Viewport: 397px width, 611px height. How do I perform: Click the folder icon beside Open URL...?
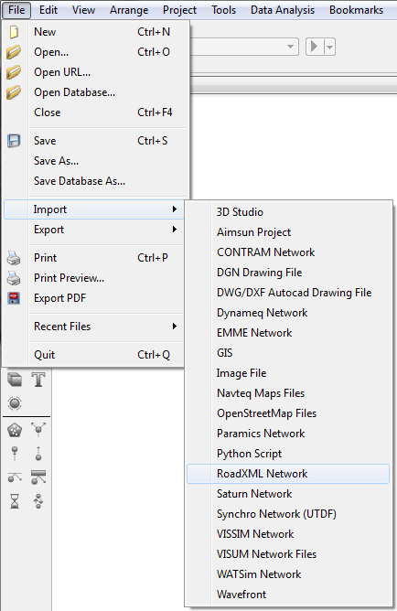click(x=14, y=72)
